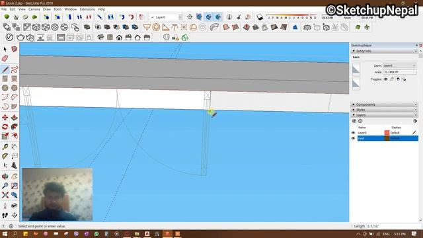
Task: Select the Eraser tool
Action: pos(5,59)
